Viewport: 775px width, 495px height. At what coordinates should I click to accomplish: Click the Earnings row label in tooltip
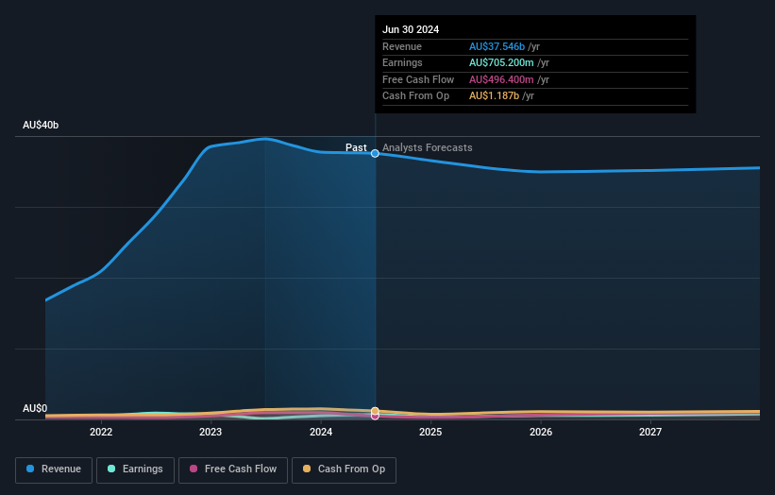click(x=402, y=62)
